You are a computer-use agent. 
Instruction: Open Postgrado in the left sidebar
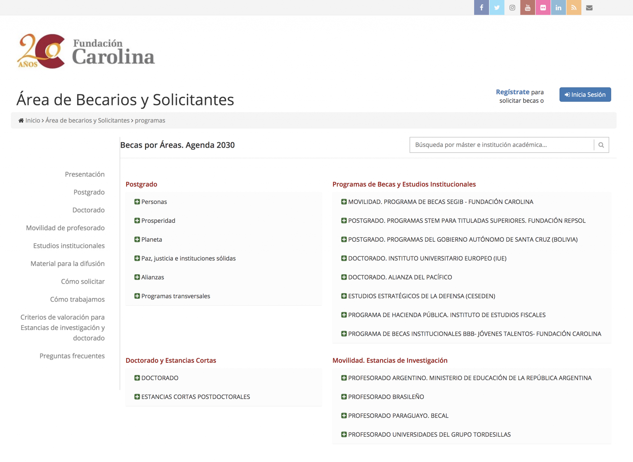point(89,192)
